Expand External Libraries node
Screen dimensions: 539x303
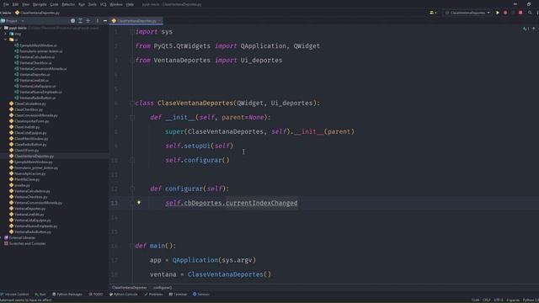[x=2, y=237]
